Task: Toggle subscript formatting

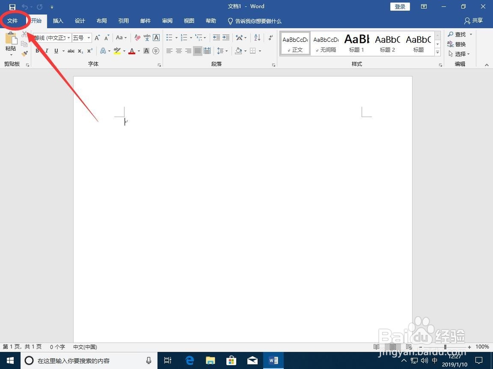Action: (x=80, y=51)
